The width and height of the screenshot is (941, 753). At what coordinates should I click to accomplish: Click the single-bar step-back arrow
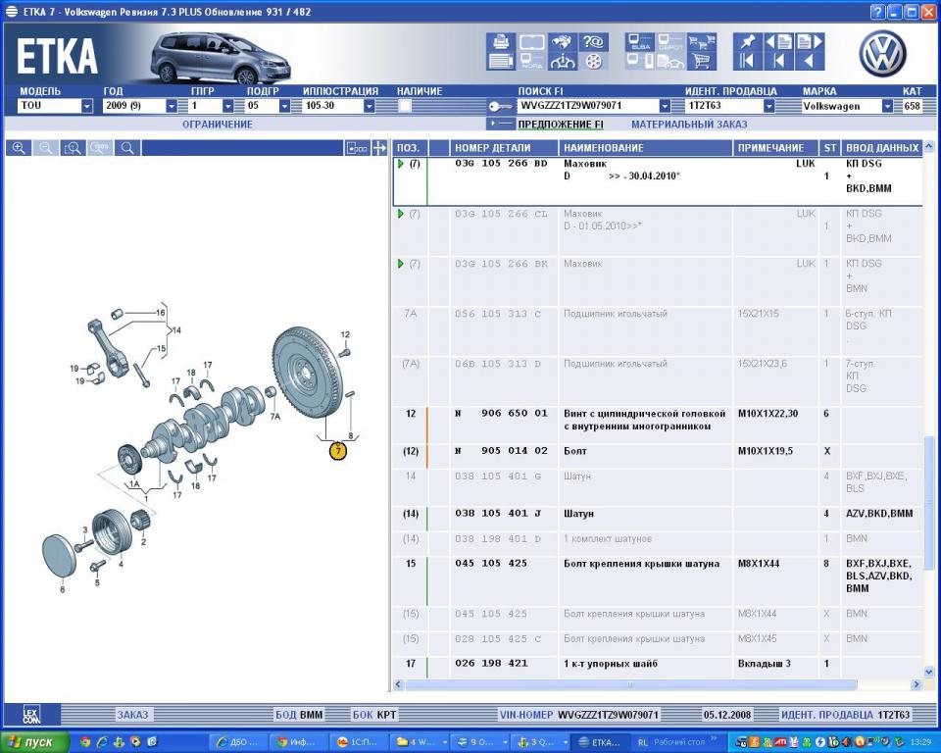779,61
